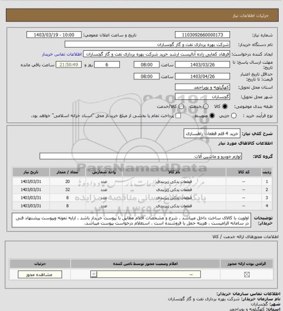283x311 pixels.
Task: Open the اطلاعات تماس خریدار link
Action: [x=62, y=54]
